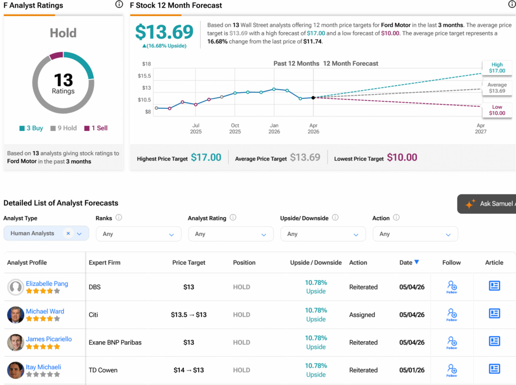This screenshot has height=385, width=516.
Task: Click the Ask Samuel button
Action: [487, 204]
